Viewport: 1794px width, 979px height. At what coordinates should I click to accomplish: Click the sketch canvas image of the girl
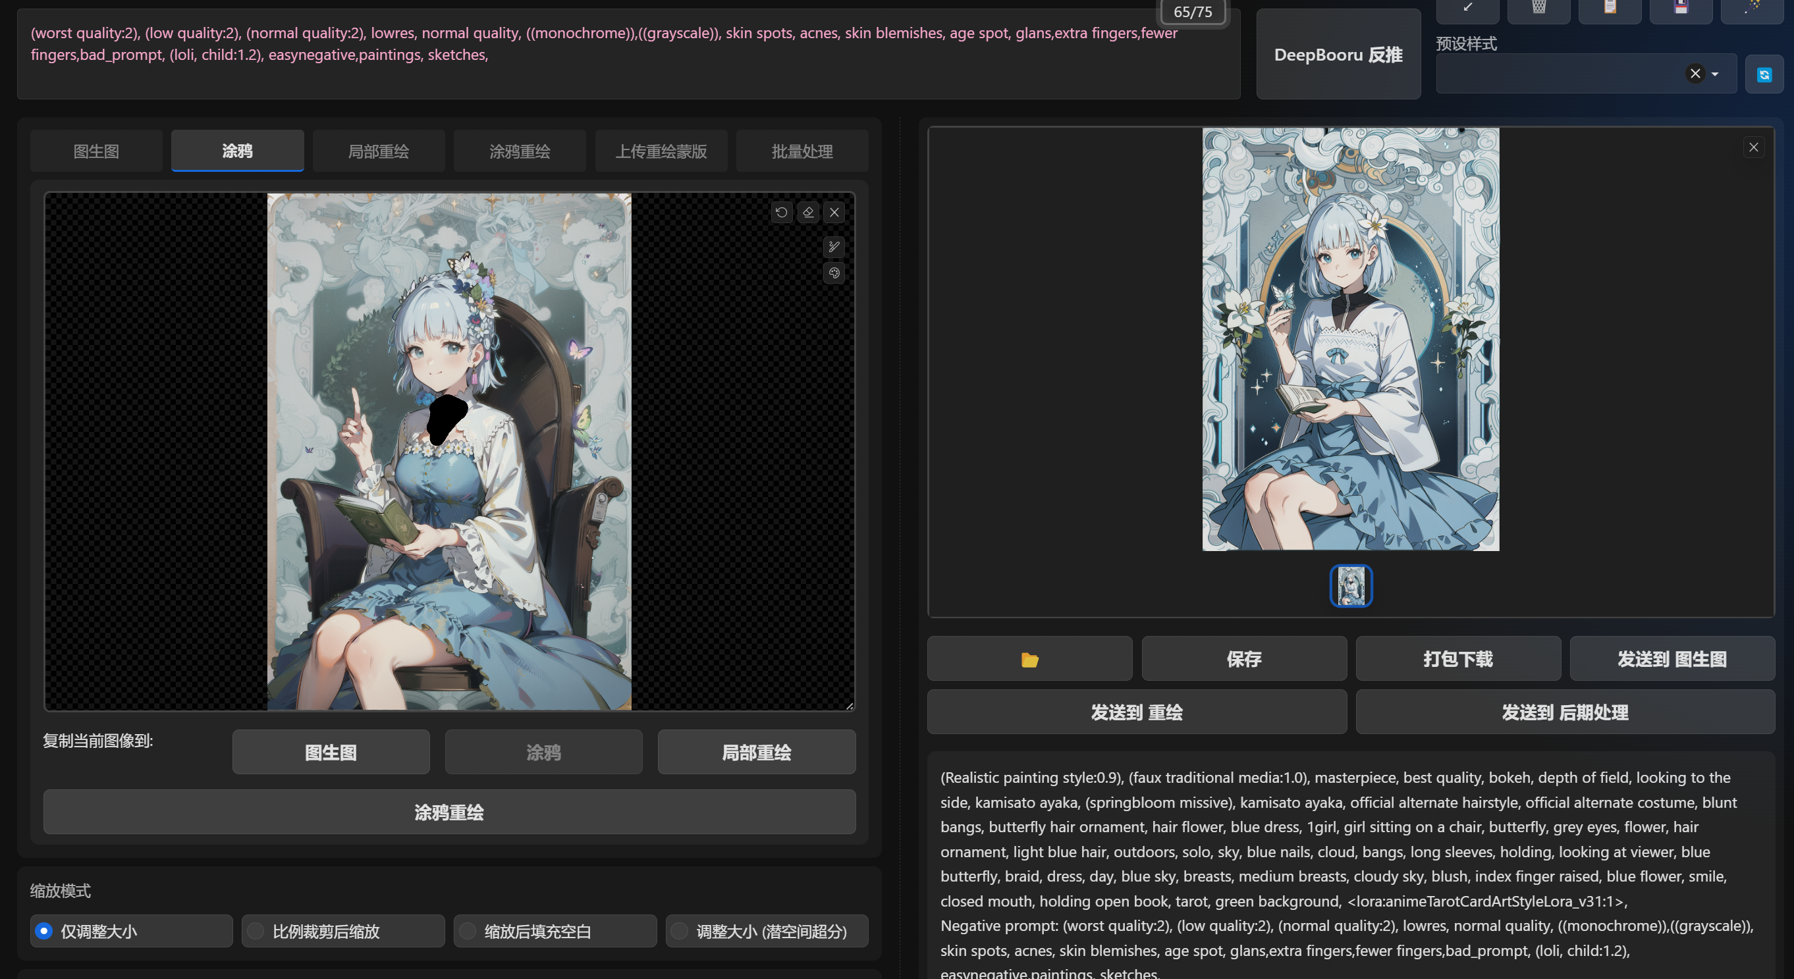coord(449,452)
